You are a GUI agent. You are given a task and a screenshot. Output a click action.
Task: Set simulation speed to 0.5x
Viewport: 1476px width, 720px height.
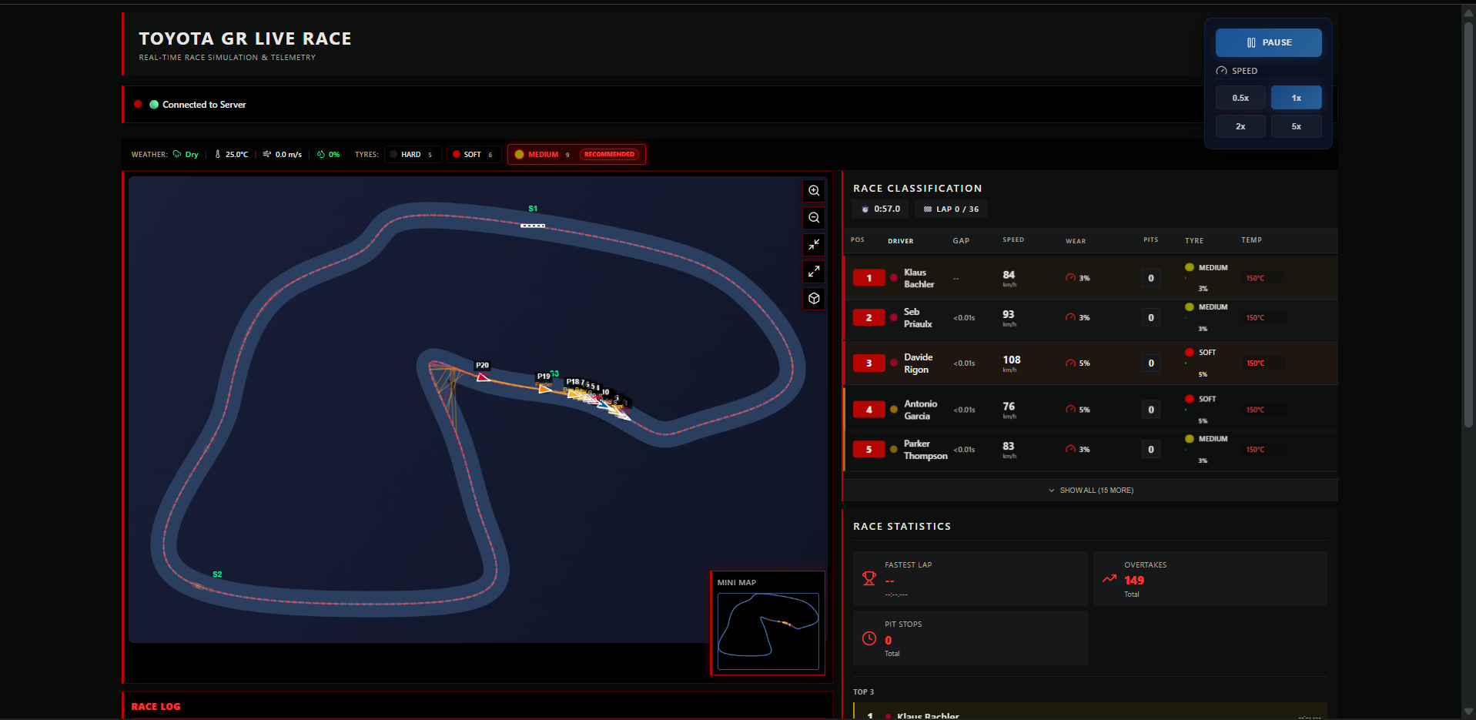[x=1240, y=98]
